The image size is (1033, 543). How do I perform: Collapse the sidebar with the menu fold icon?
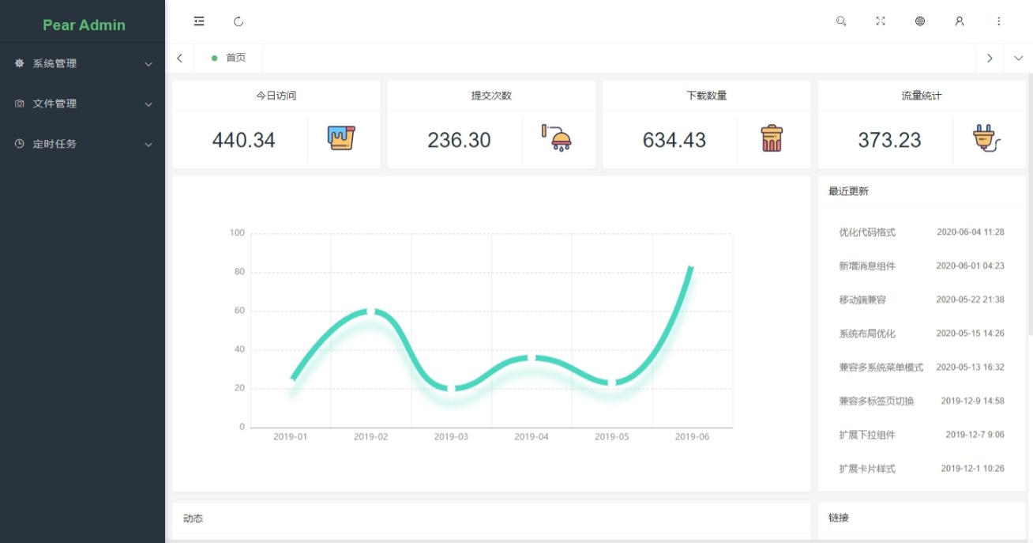click(199, 21)
